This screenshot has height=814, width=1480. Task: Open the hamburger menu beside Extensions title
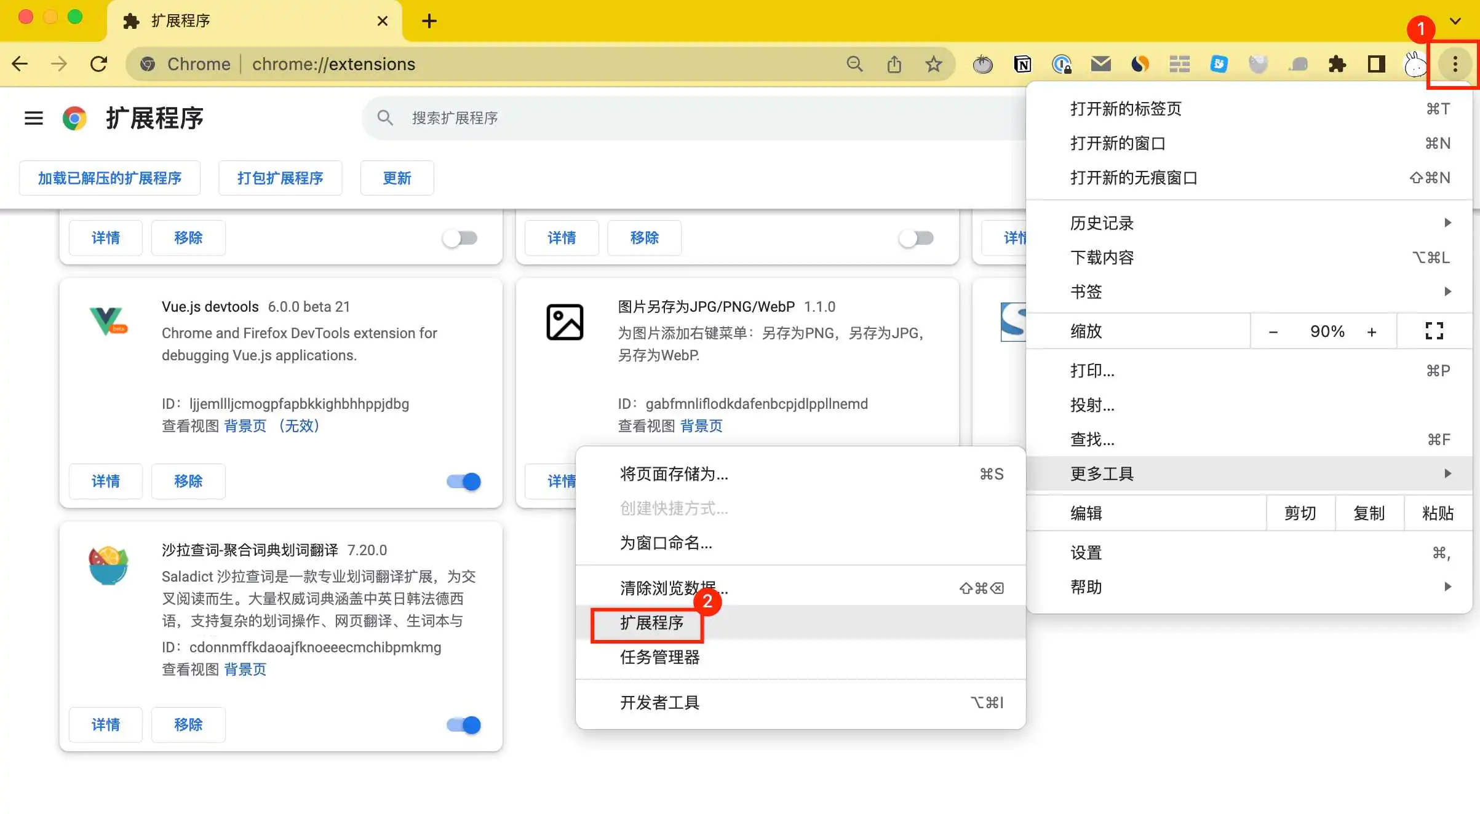[33, 118]
